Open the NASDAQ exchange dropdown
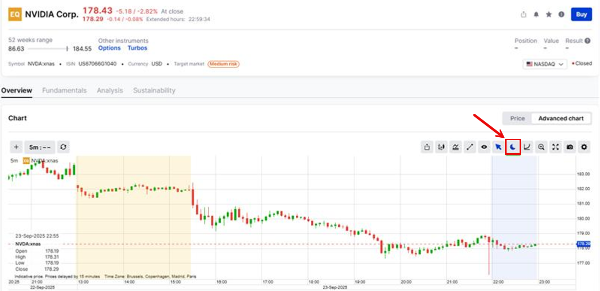The height and width of the screenshot is (291, 600). click(x=545, y=64)
